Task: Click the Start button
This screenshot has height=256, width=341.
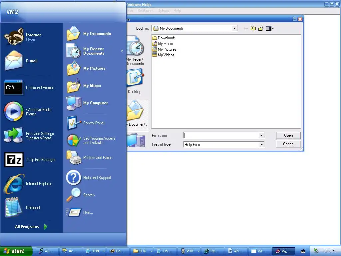Action: pyautogui.click(x=16, y=251)
